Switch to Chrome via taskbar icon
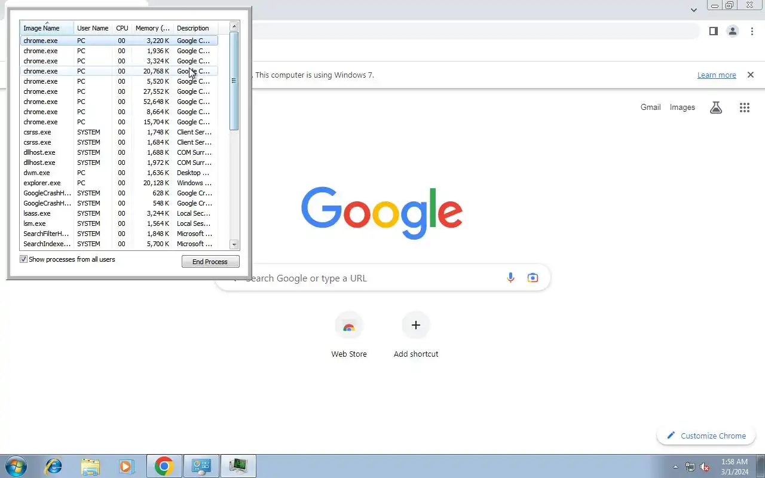 164,466
